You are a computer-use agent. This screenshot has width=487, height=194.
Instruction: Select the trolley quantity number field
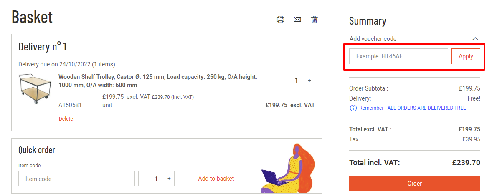tap(296, 81)
